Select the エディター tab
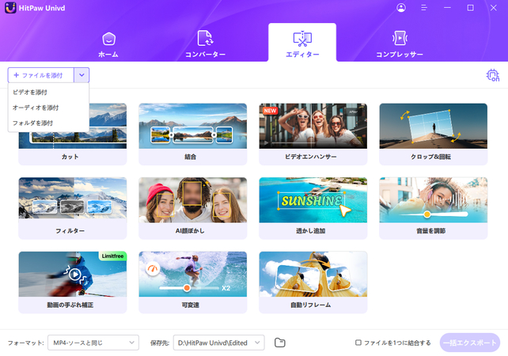The height and width of the screenshot is (356, 508). pyautogui.click(x=302, y=43)
